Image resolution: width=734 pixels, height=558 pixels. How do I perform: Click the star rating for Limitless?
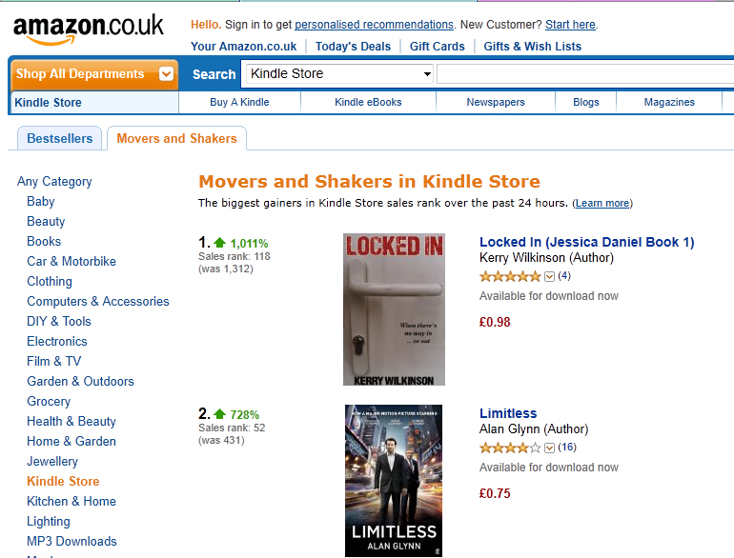pyautogui.click(x=510, y=448)
